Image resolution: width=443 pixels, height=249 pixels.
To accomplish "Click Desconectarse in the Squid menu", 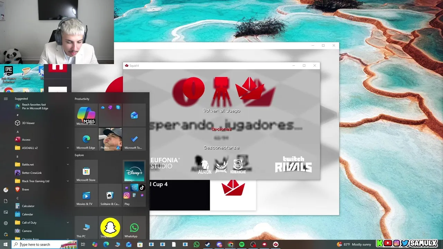I will 221,148.
